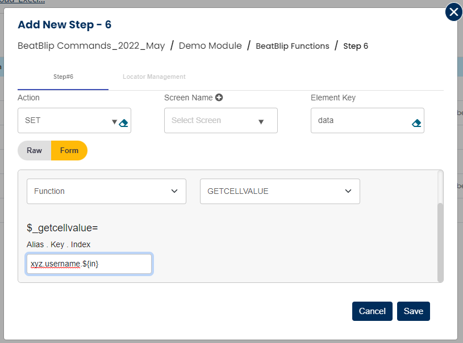
Task: Open the Action SET dropdown arrow
Action: [x=114, y=121]
